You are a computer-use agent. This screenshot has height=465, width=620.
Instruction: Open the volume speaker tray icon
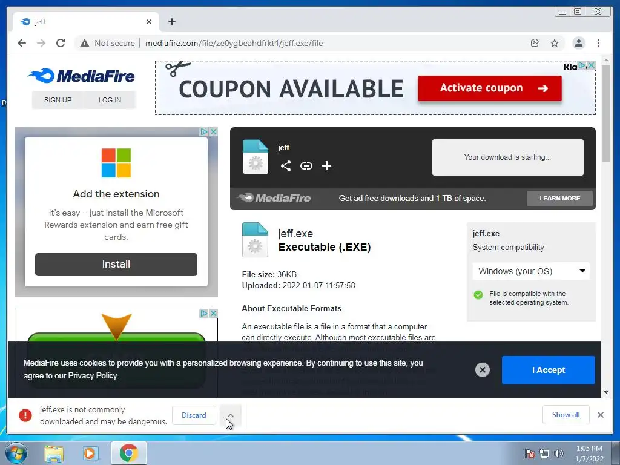[x=558, y=453]
